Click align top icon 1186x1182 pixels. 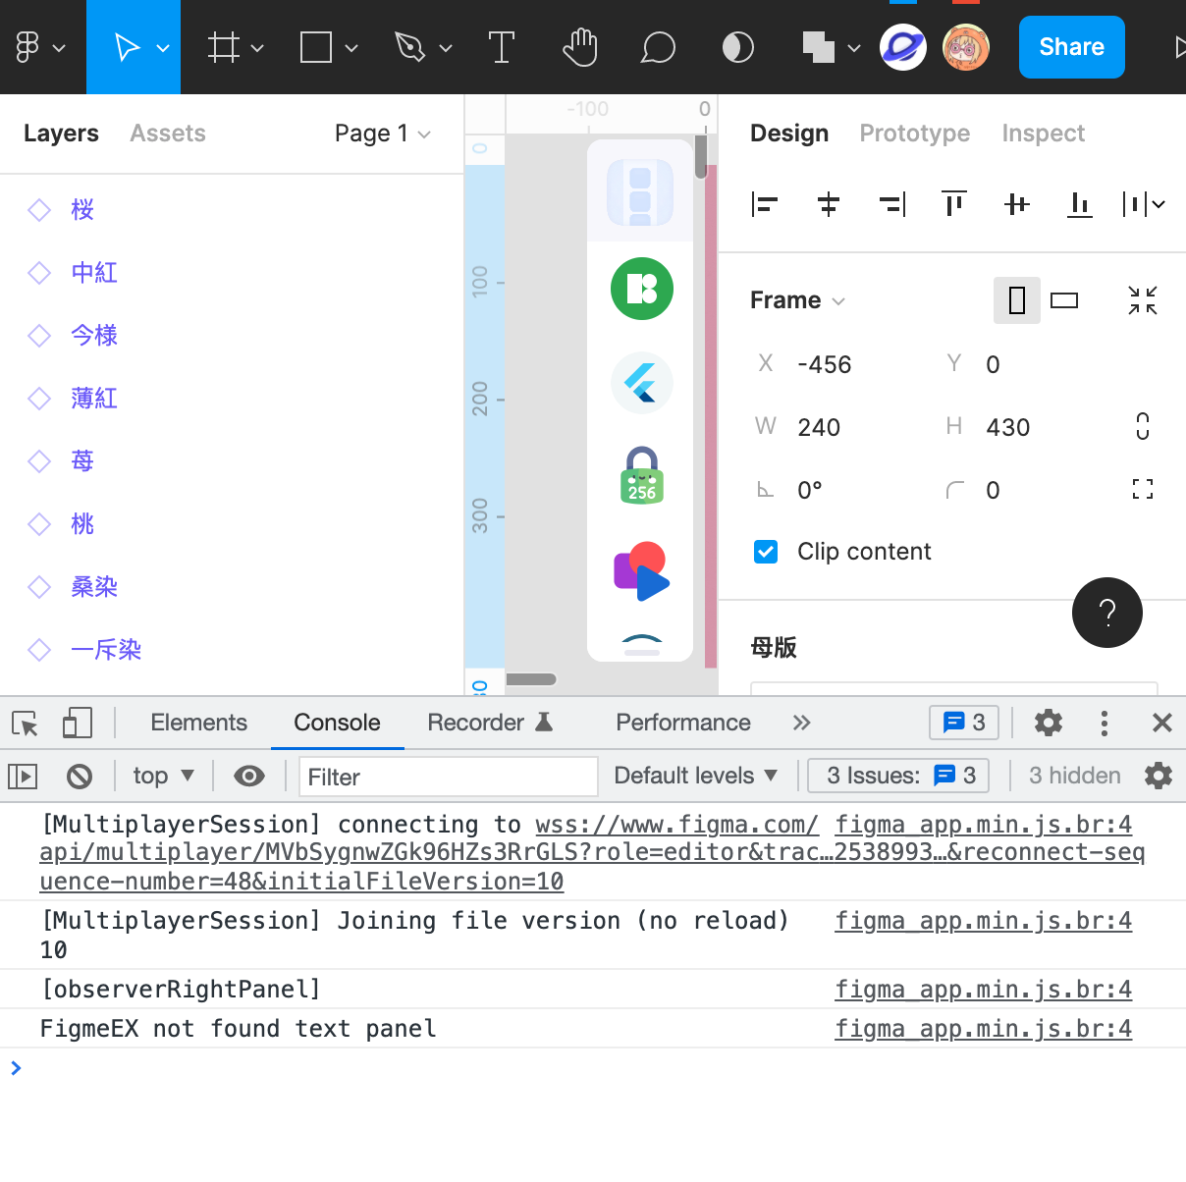point(954,204)
